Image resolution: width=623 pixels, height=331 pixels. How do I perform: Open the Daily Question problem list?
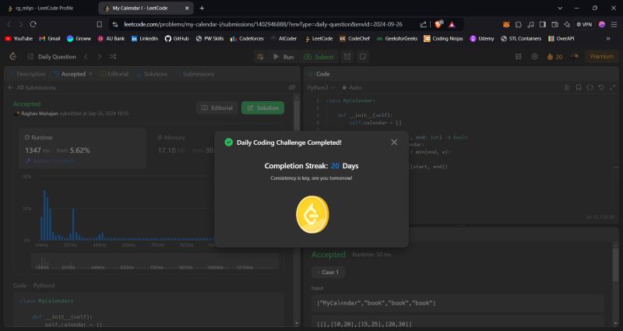click(x=51, y=57)
